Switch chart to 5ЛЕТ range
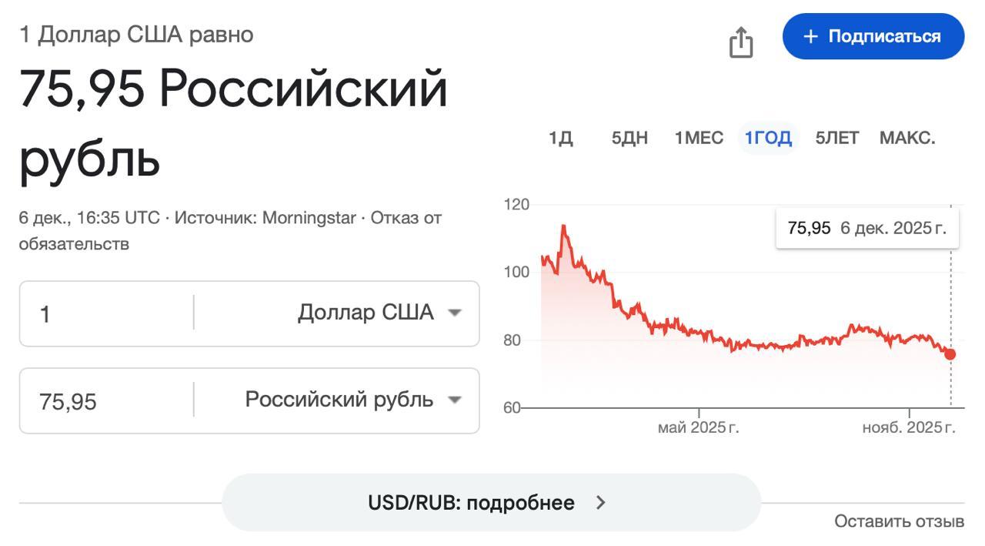This screenshot has width=985, height=546. click(837, 138)
